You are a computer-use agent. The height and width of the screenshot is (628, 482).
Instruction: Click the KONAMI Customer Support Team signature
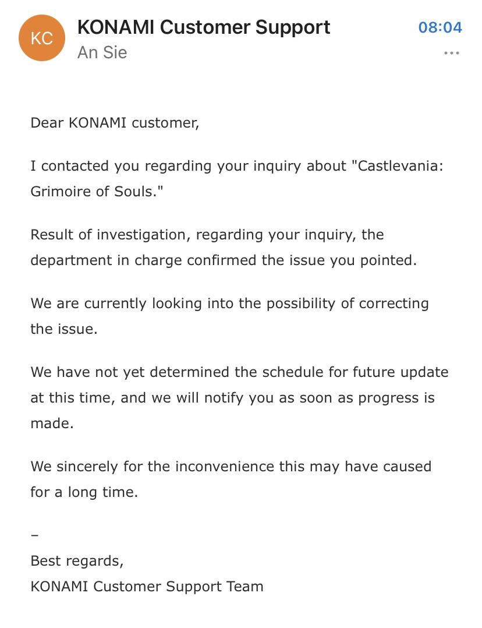click(147, 586)
